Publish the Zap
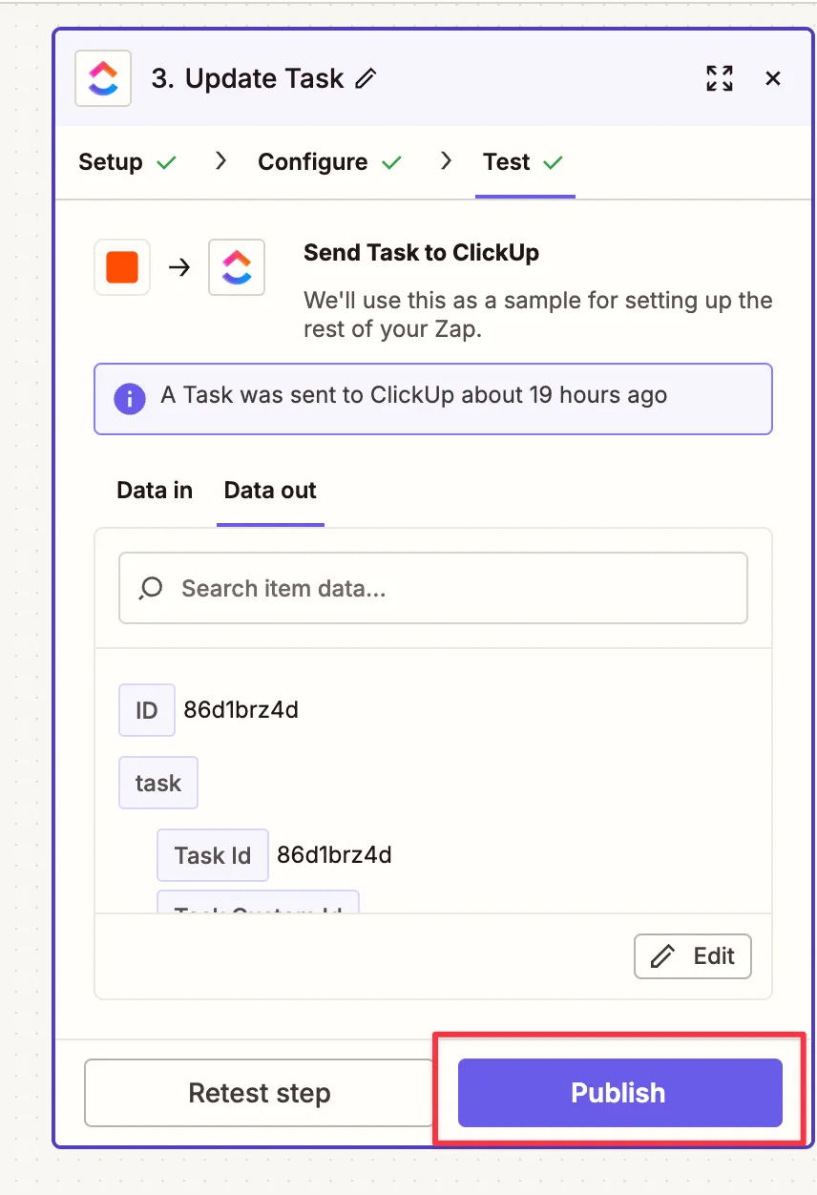Image resolution: width=817 pixels, height=1195 pixels. [619, 1093]
